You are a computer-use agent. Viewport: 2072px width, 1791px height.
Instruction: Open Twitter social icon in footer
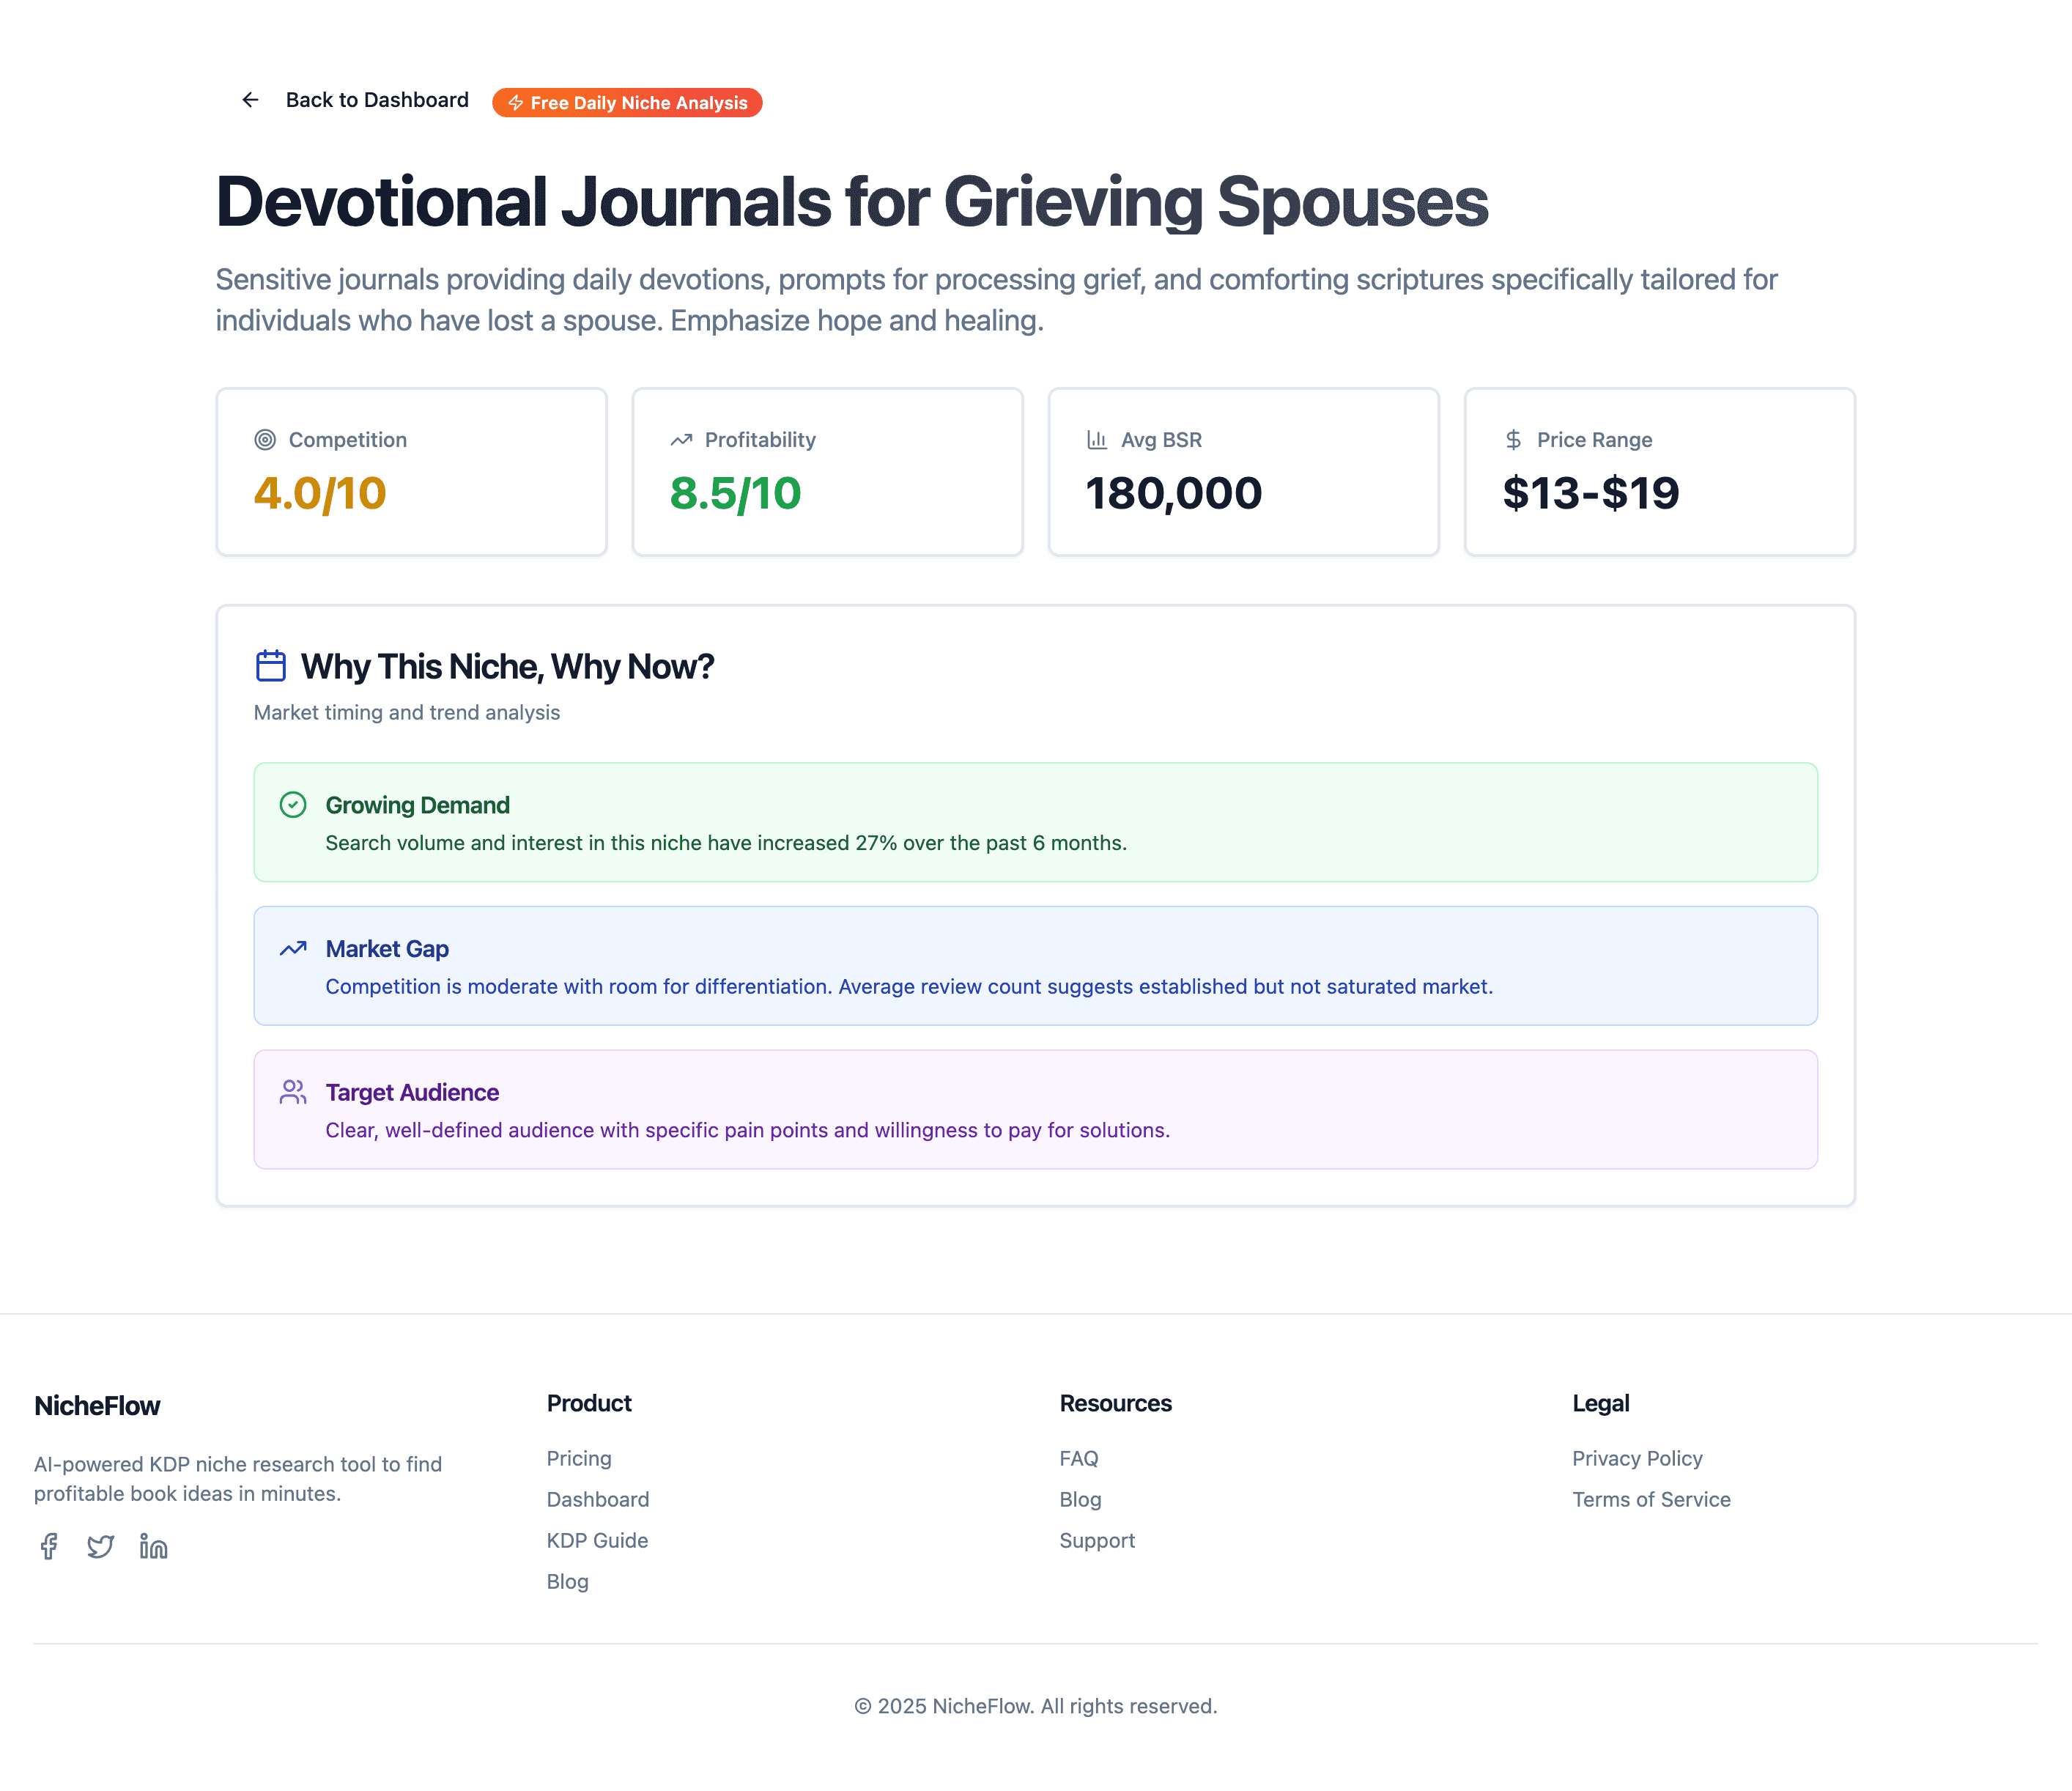(100, 1546)
